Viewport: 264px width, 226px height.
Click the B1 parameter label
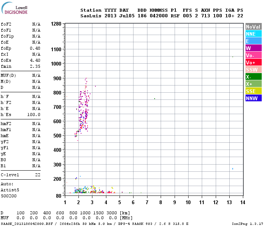pyautogui.click(x=3, y=166)
